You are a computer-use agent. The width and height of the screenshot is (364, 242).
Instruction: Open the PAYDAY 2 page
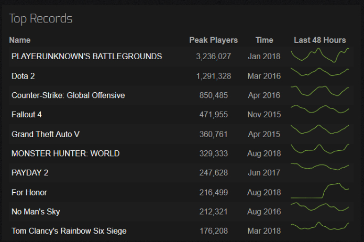pyautogui.click(x=30, y=173)
